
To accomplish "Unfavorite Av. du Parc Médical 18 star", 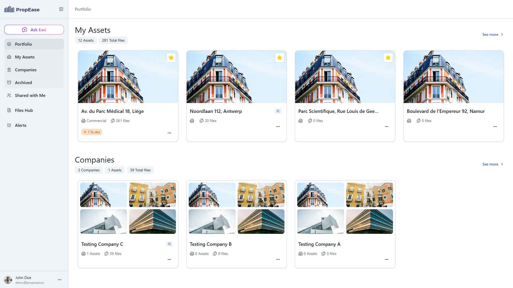I will pyautogui.click(x=171, y=58).
